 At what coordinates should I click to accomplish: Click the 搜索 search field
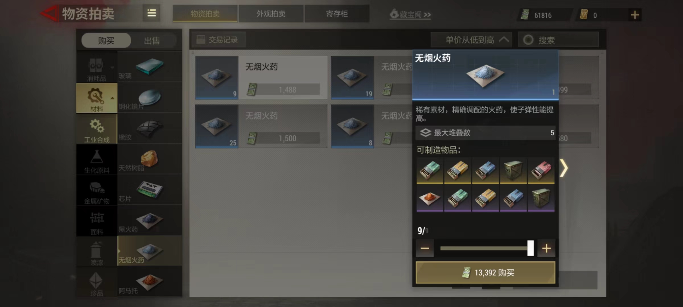[x=558, y=40]
